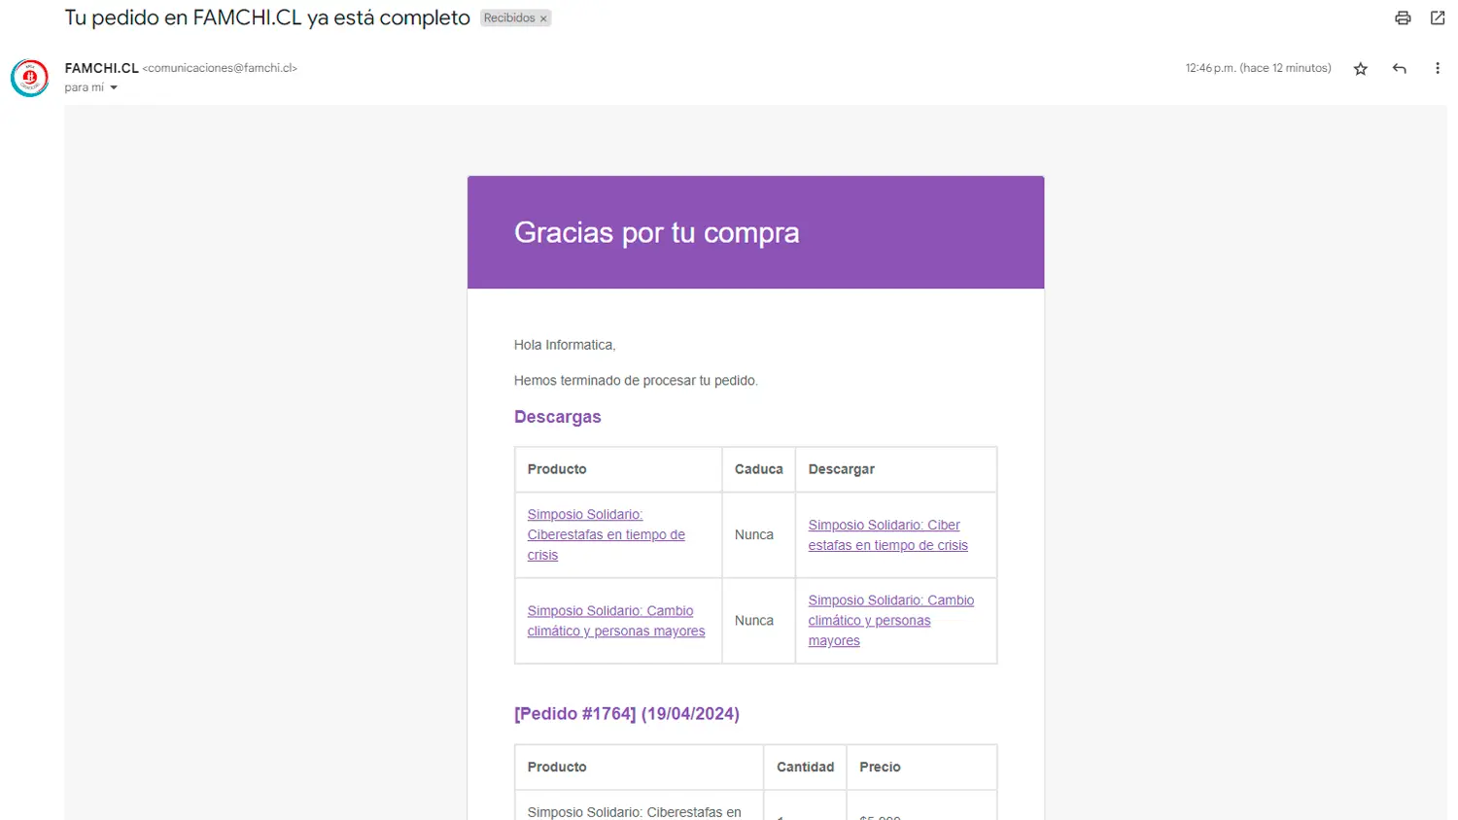Click the 'Precio' column header
The image size is (1458, 820).
point(880,767)
